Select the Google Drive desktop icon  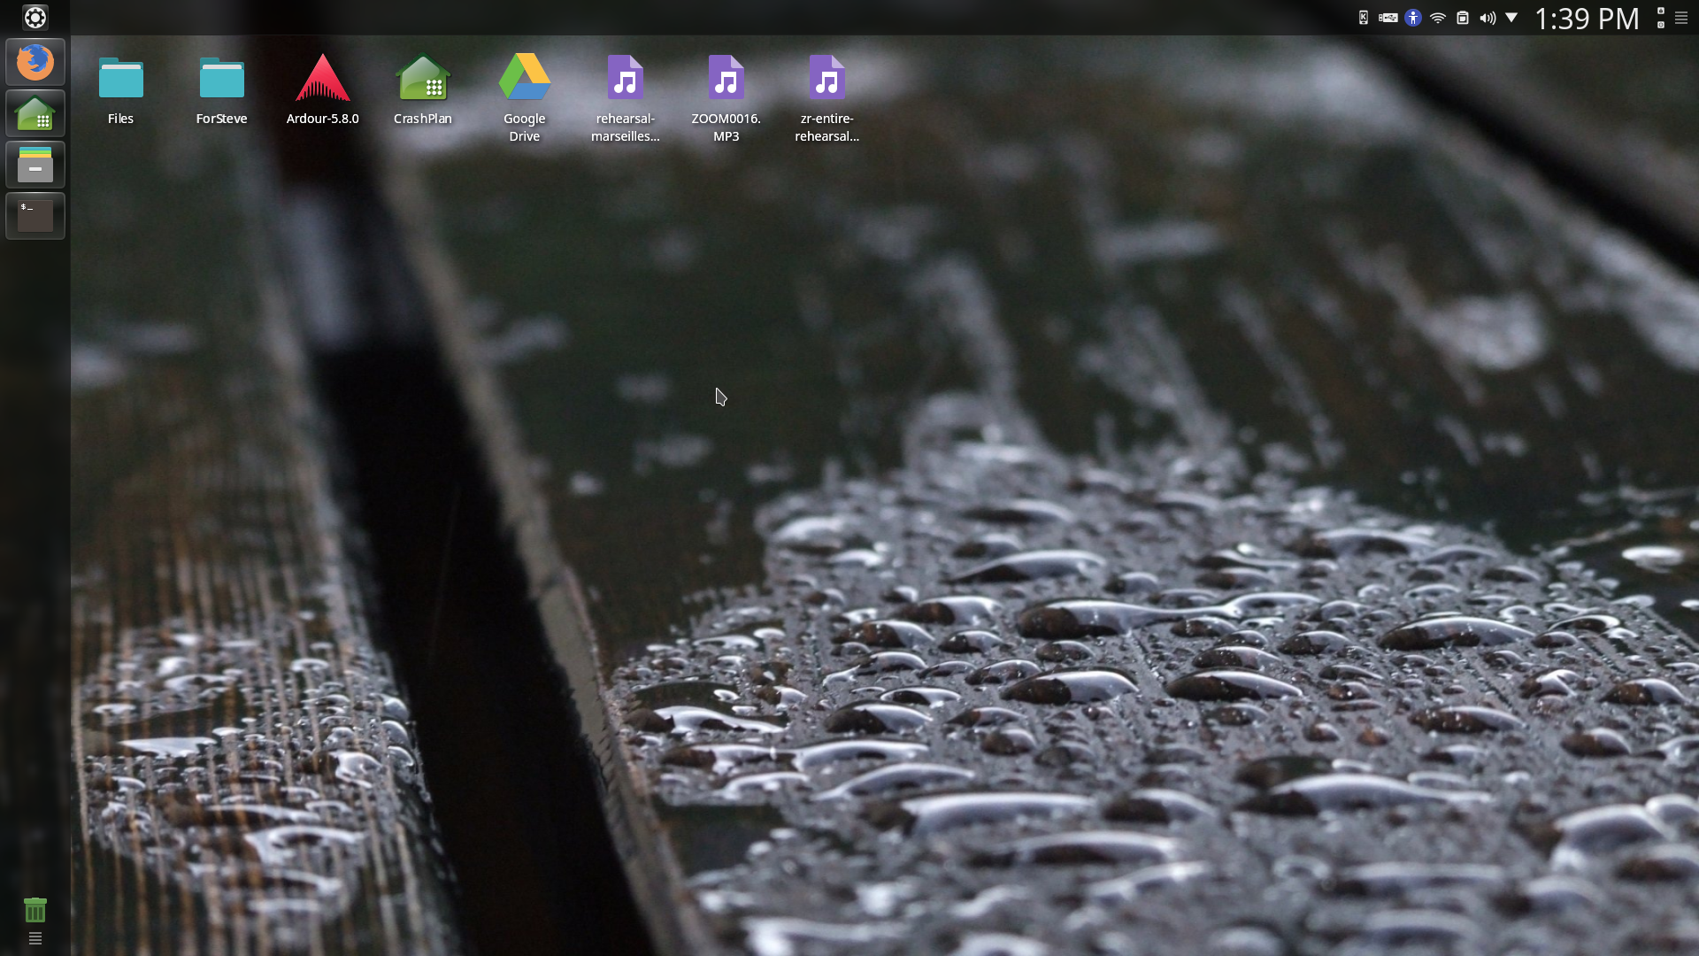[524, 98]
